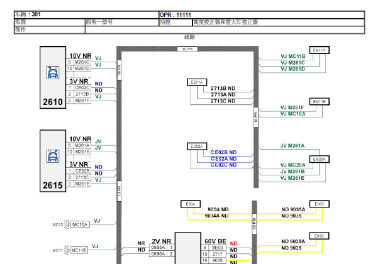Click pin cell 9038 on 60V connector
The width and height of the screenshot is (368, 264).
217,260
